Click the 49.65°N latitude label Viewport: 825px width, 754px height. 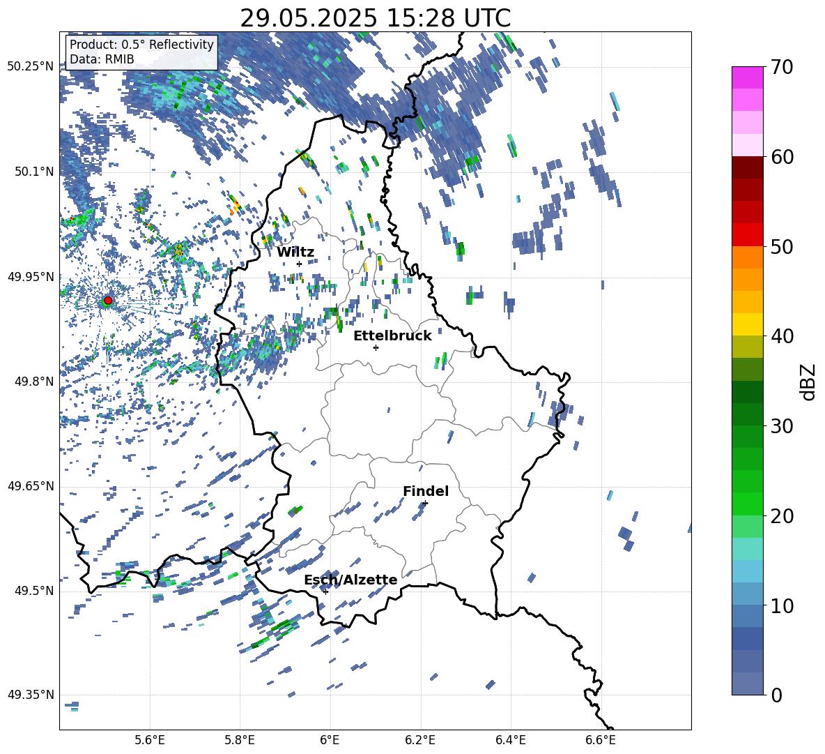click(x=31, y=485)
